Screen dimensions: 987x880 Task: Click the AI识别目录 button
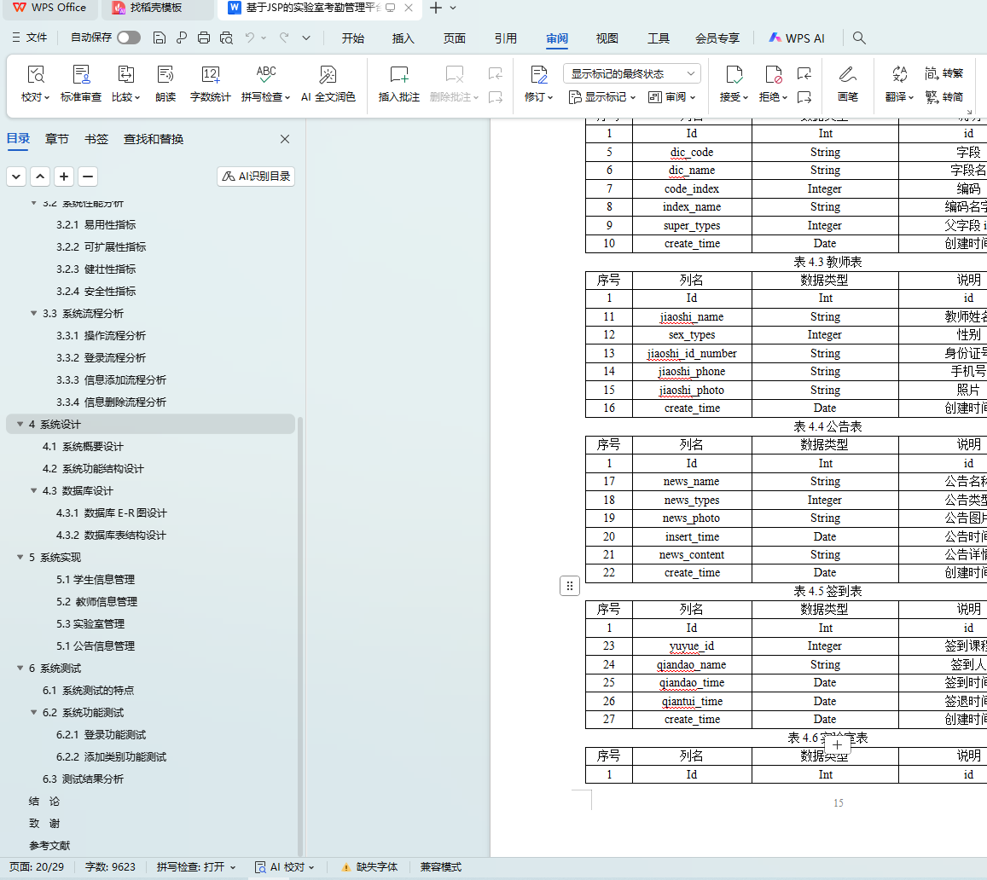click(256, 177)
